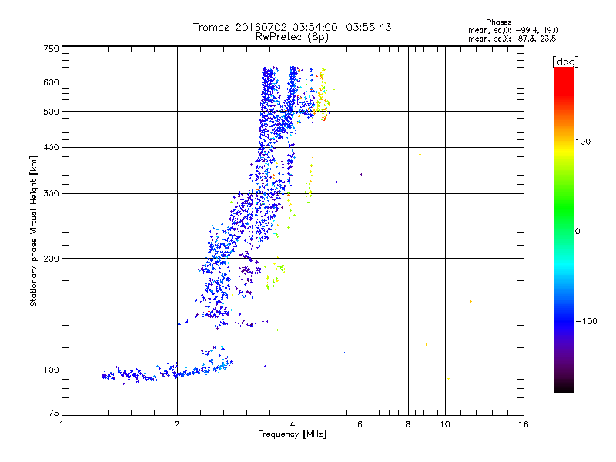Click the green zero region of color bar
The width and height of the screenshot is (616, 462).
tap(564, 231)
